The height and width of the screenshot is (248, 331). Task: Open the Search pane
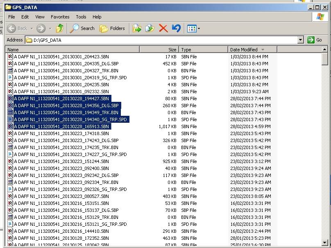click(82, 28)
